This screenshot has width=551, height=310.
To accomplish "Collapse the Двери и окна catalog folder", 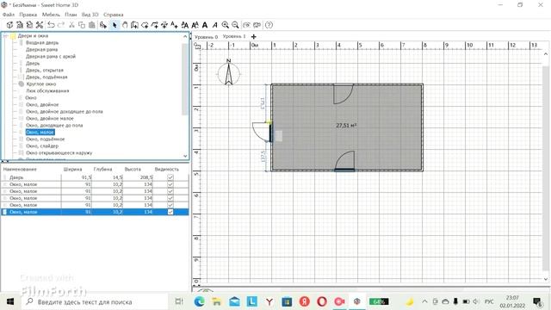I will (5, 36).
